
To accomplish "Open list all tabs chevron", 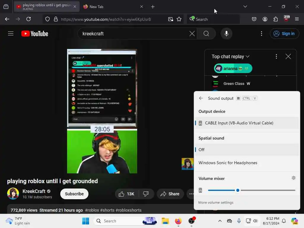I will [x=245, y=7].
